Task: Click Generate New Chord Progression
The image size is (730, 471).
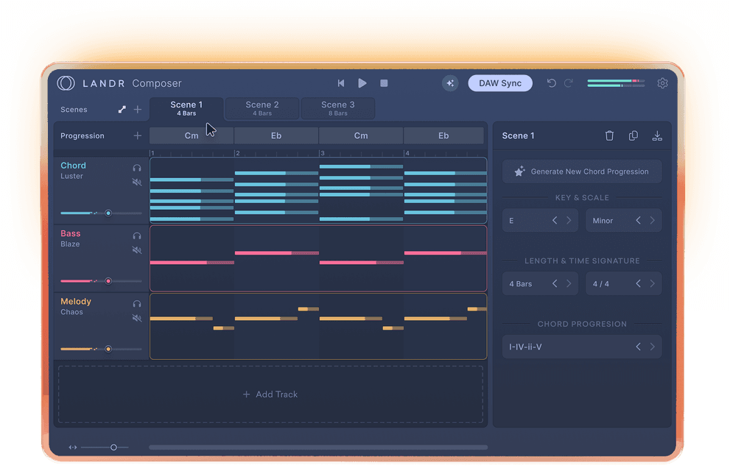Action: click(x=581, y=171)
